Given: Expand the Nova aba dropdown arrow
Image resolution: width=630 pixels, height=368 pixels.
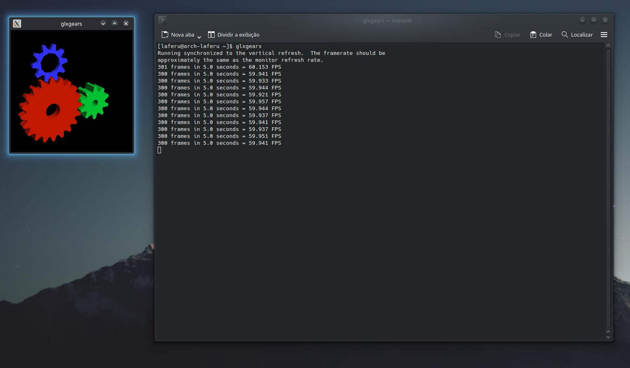Looking at the screenshot, I should point(199,37).
